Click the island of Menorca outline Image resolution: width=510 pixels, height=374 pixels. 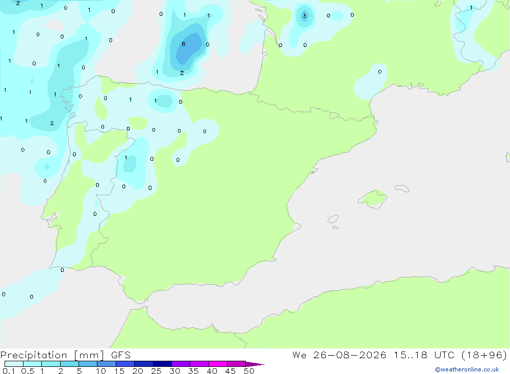(x=402, y=188)
